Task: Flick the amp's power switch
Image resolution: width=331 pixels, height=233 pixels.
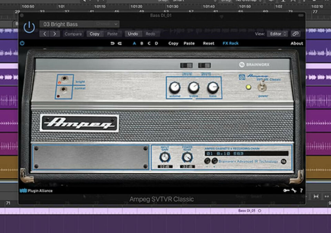Action: click(x=262, y=87)
